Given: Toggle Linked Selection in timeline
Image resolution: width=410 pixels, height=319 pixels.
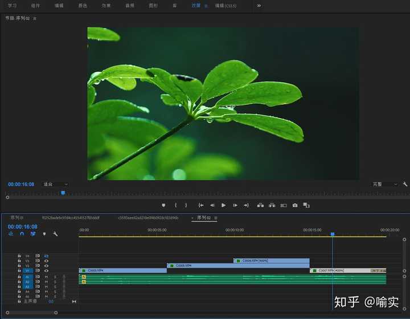Looking at the screenshot, I should pos(33,234).
